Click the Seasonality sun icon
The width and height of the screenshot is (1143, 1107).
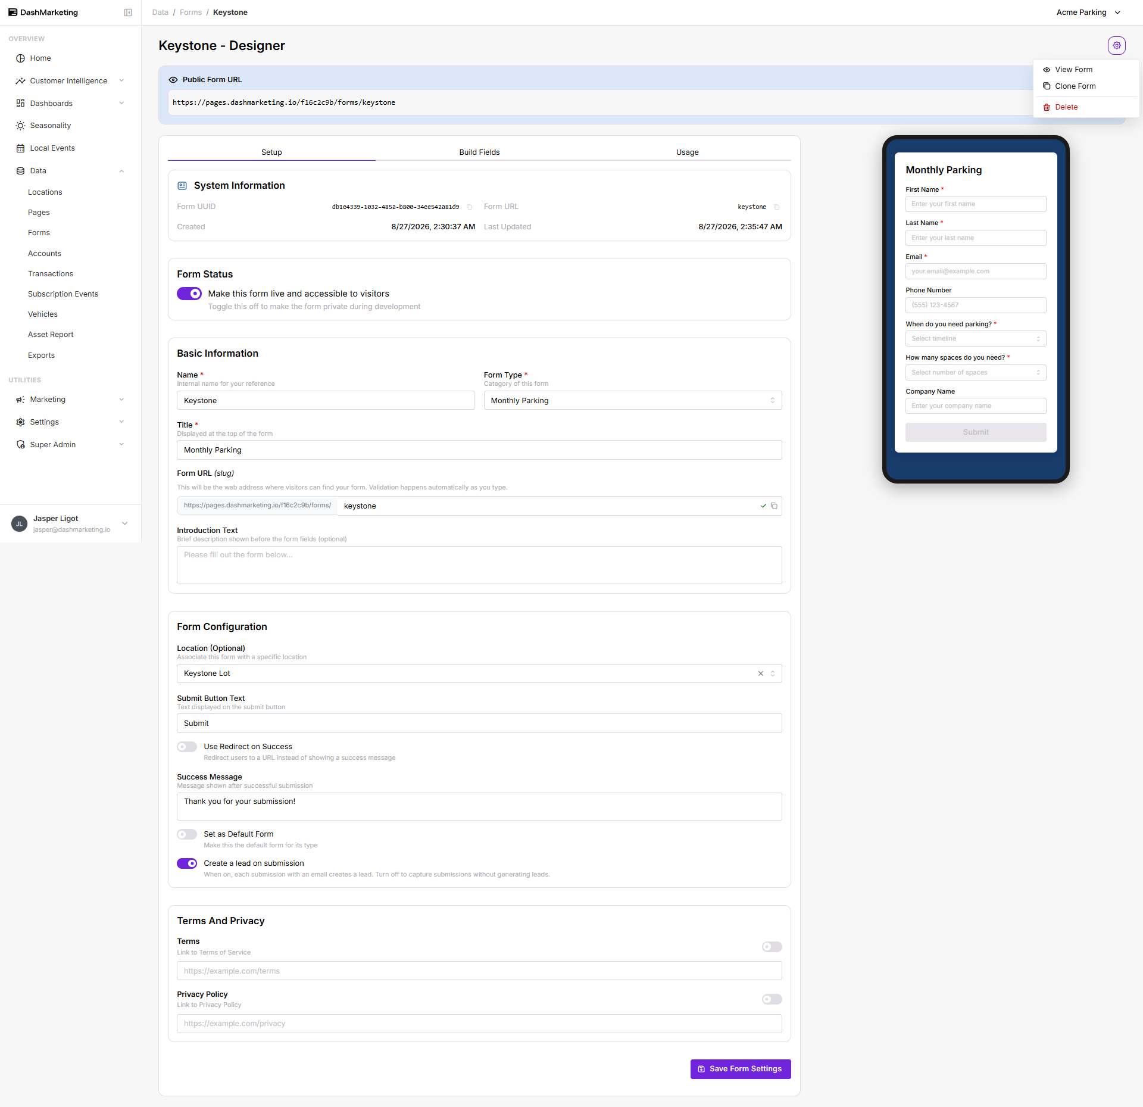(20, 126)
